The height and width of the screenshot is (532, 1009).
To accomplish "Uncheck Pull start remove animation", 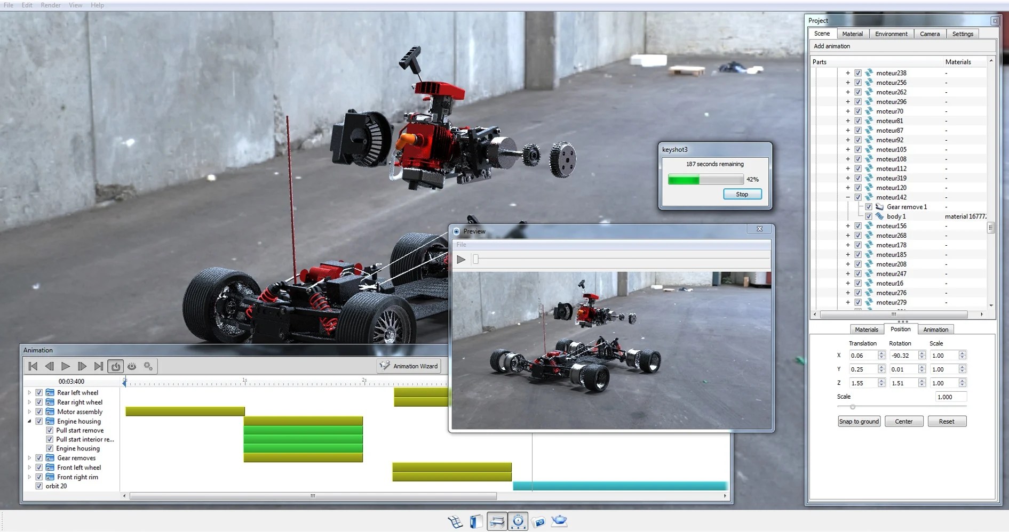I will point(50,430).
